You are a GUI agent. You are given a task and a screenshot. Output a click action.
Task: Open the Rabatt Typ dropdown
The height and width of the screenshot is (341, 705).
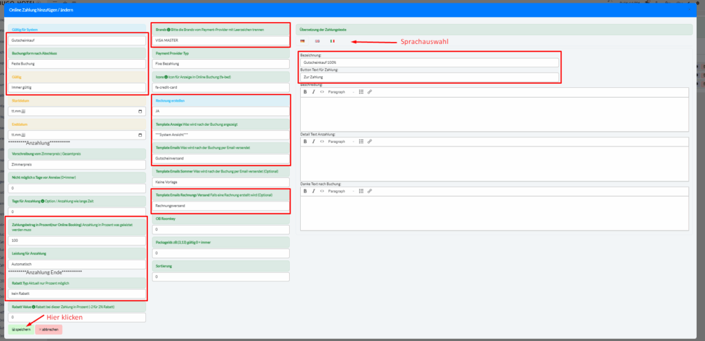tap(77, 294)
